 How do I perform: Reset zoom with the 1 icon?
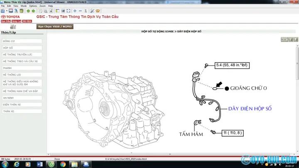(86, 11)
